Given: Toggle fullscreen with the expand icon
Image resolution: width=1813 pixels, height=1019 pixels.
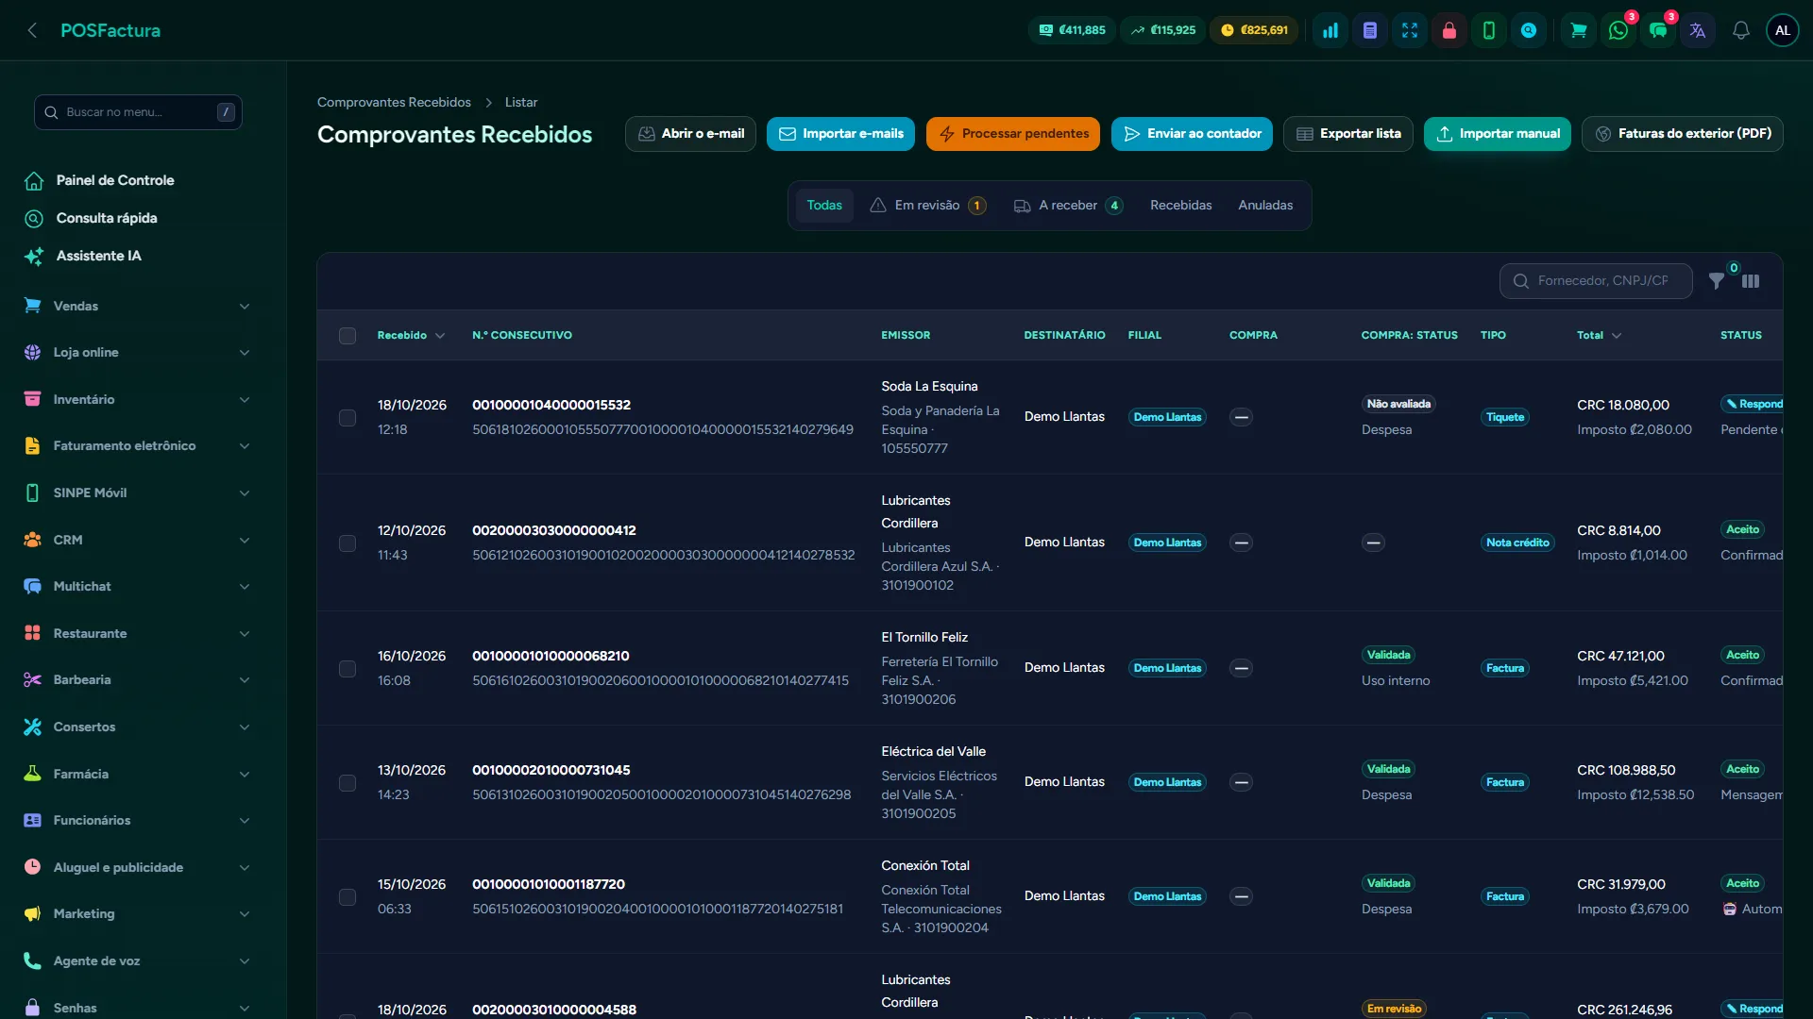Looking at the screenshot, I should tap(1410, 30).
